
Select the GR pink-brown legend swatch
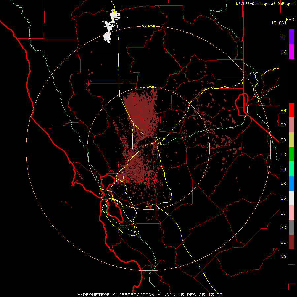pos(291,125)
